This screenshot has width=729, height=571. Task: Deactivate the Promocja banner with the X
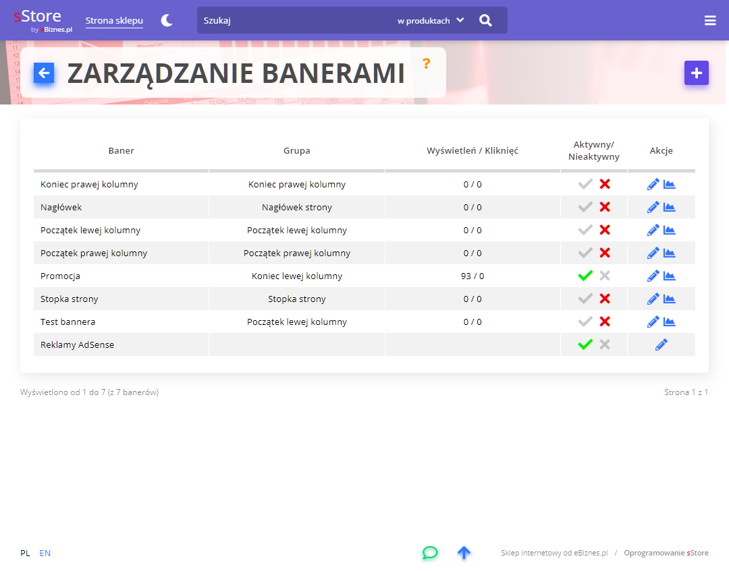[x=604, y=276]
